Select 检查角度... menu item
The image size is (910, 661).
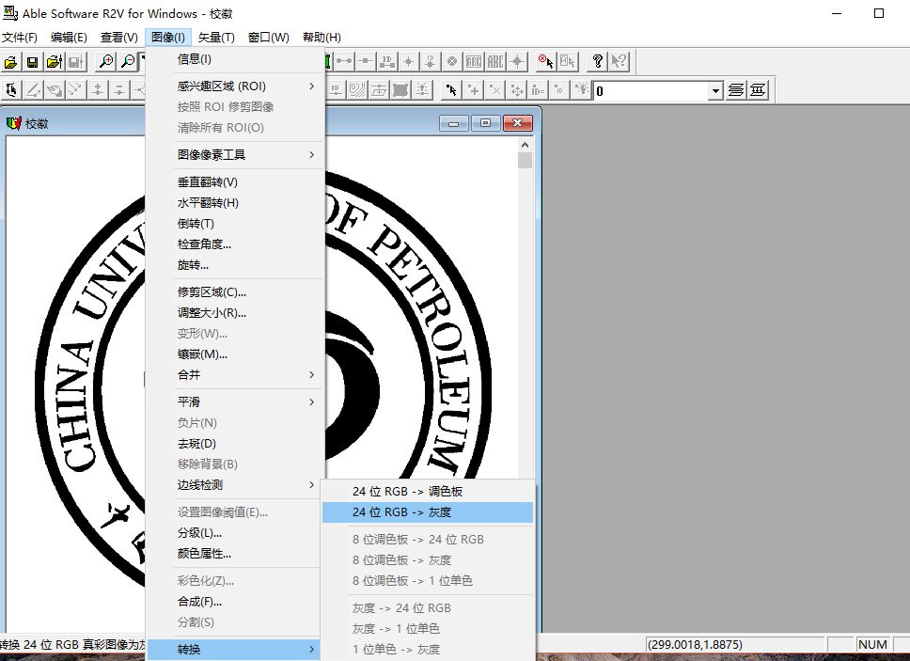235,244
